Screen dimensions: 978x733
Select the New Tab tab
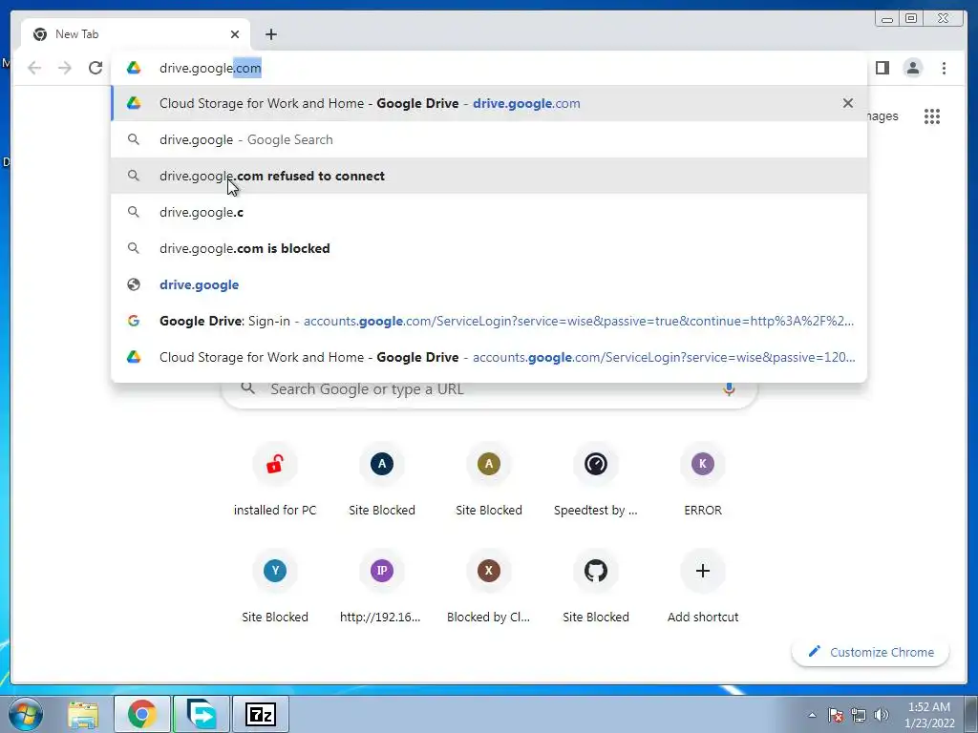(136, 34)
